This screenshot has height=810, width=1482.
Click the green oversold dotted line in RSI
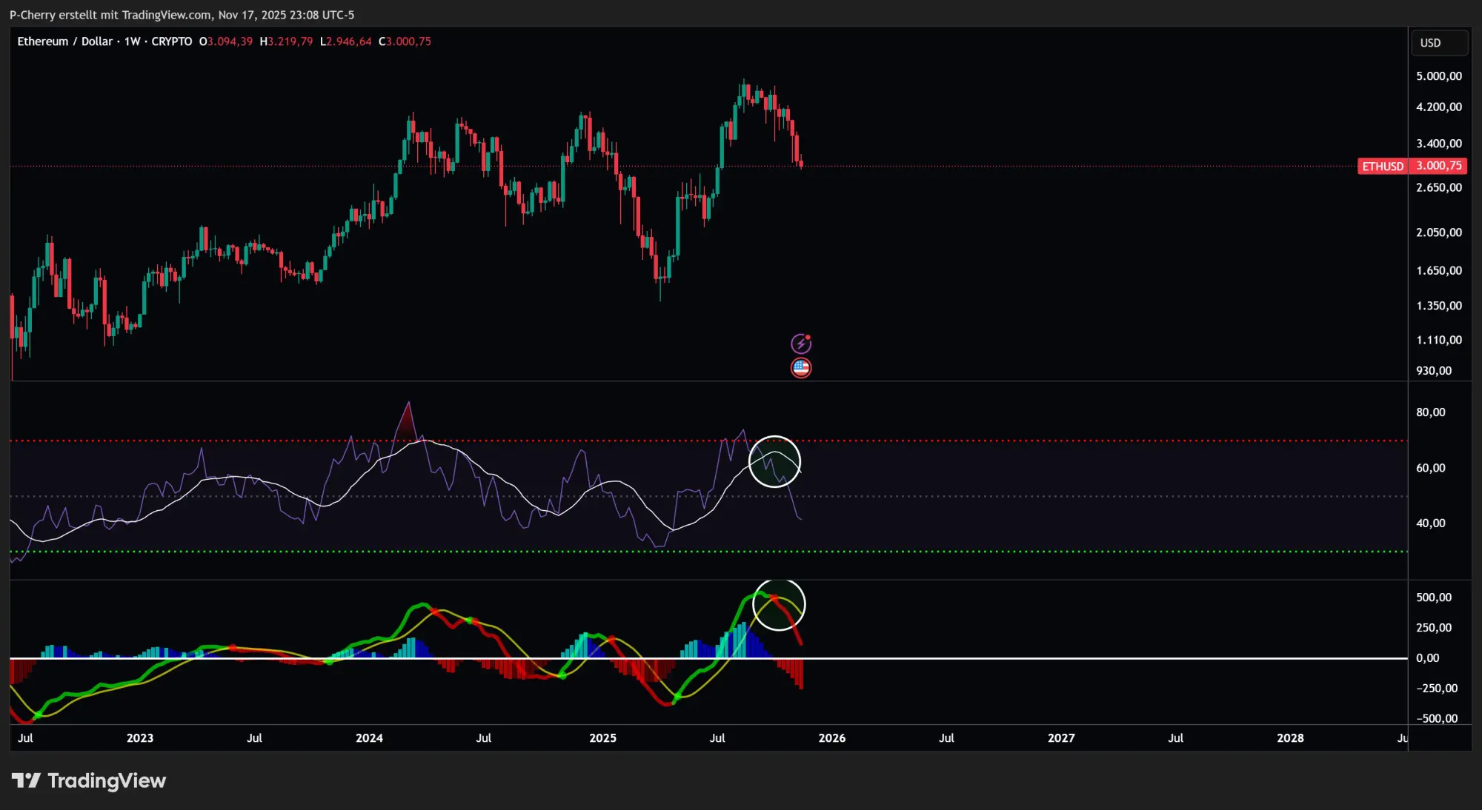[x=445, y=551]
